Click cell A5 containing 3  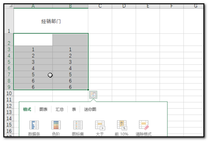point(33,62)
